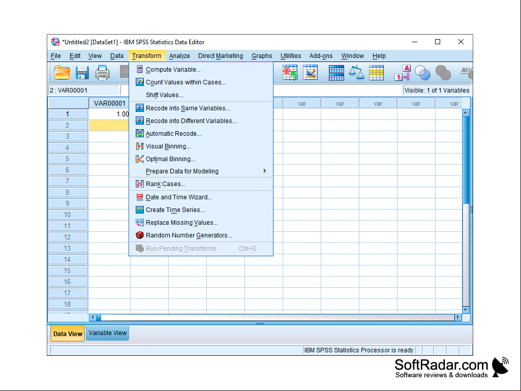This screenshot has width=521, height=391.
Task: Click the highlighted cell in row 2
Action: point(109,126)
